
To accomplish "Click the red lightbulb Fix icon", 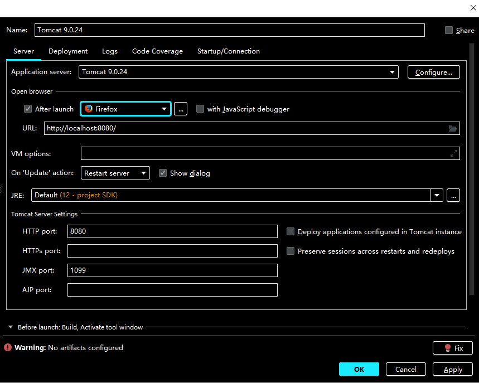I will (448, 348).
